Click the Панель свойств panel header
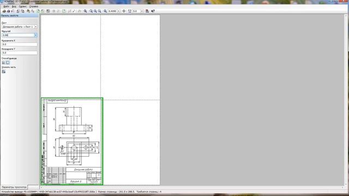Viewport: 349px width, 196px height. pos(20,16)
